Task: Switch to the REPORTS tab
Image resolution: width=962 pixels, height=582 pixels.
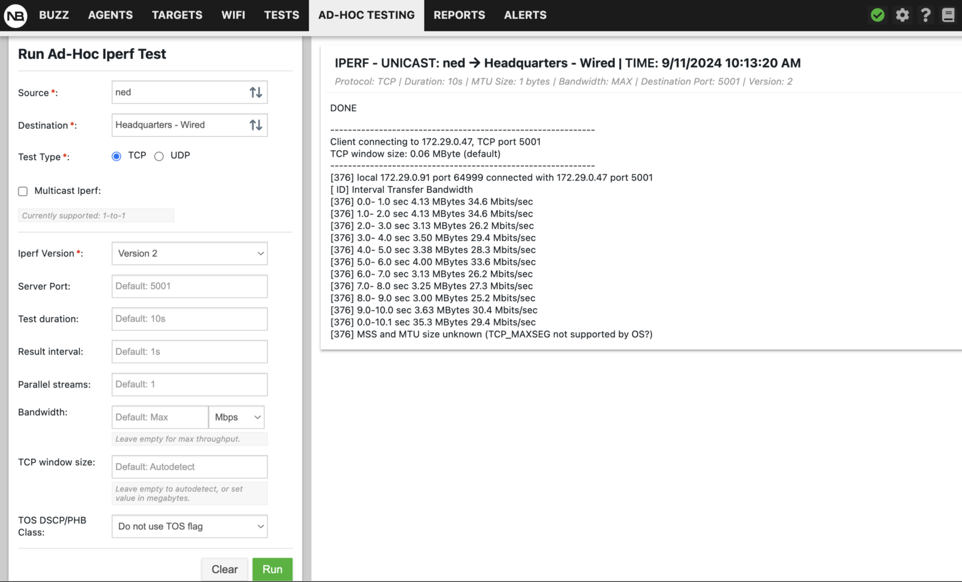Action: 459,15
